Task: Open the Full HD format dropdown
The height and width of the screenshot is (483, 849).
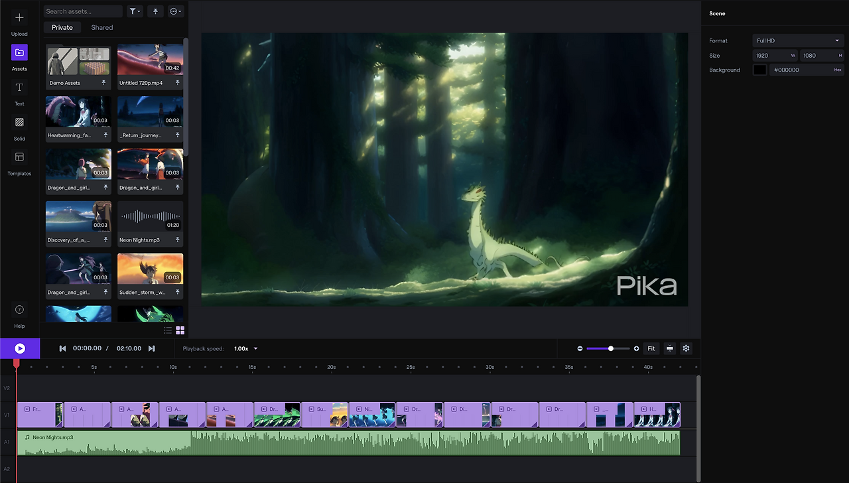Action: [797, 40]
